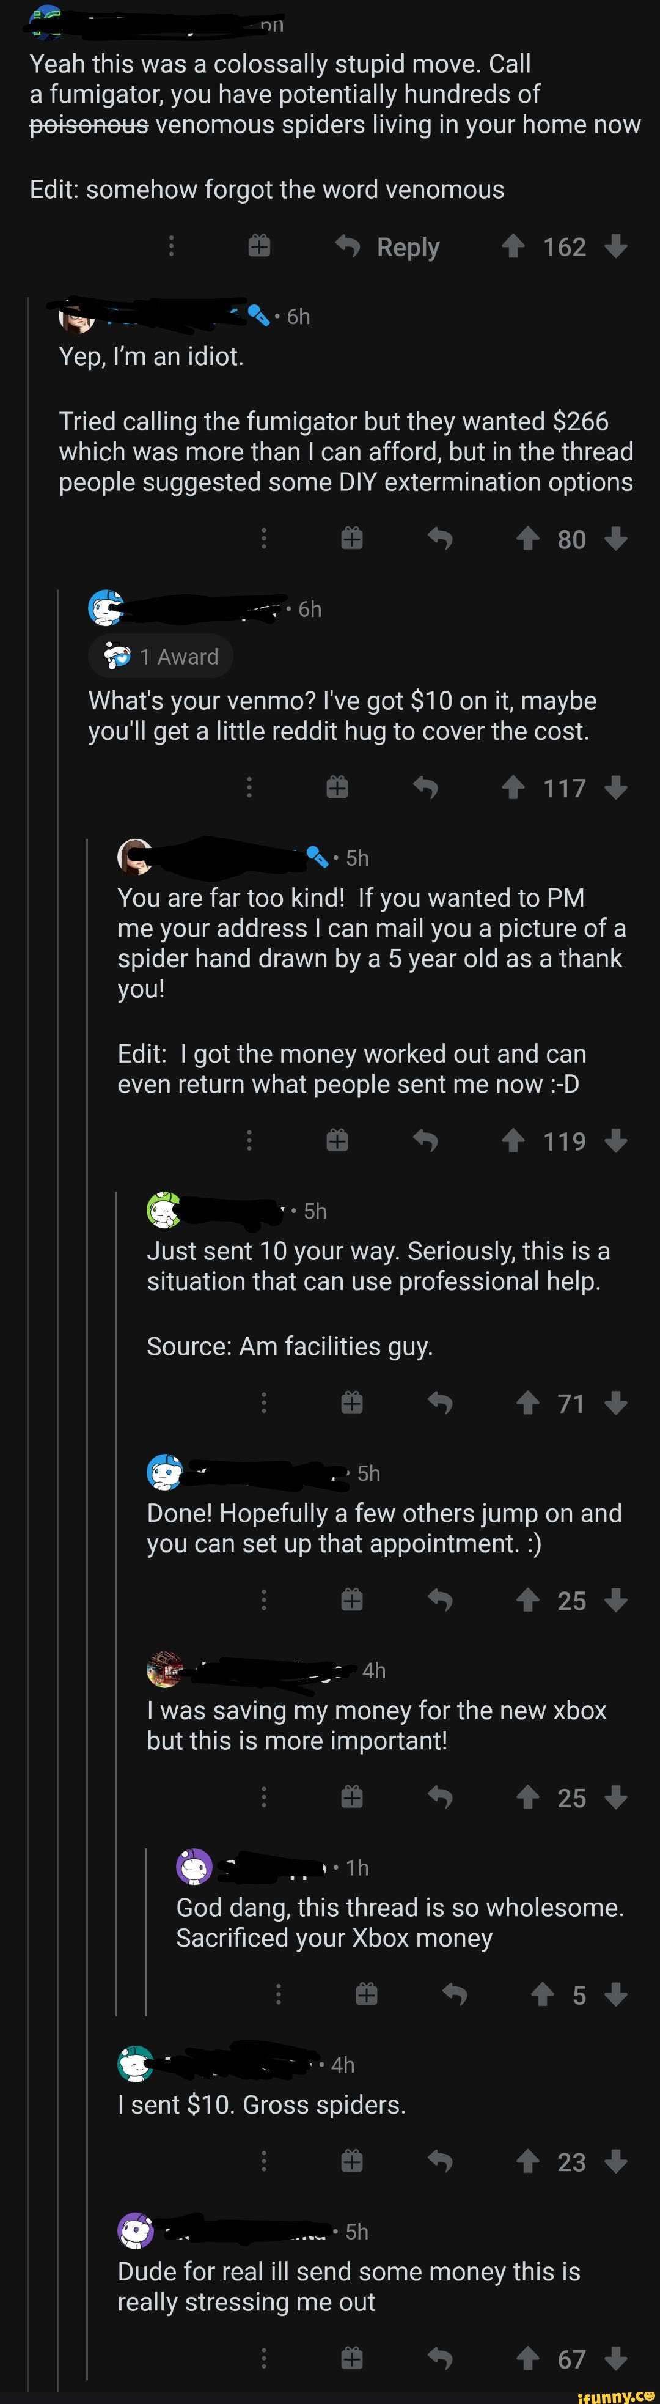Open three-dot menu on the venmo comment

click(x=249, y=789)
